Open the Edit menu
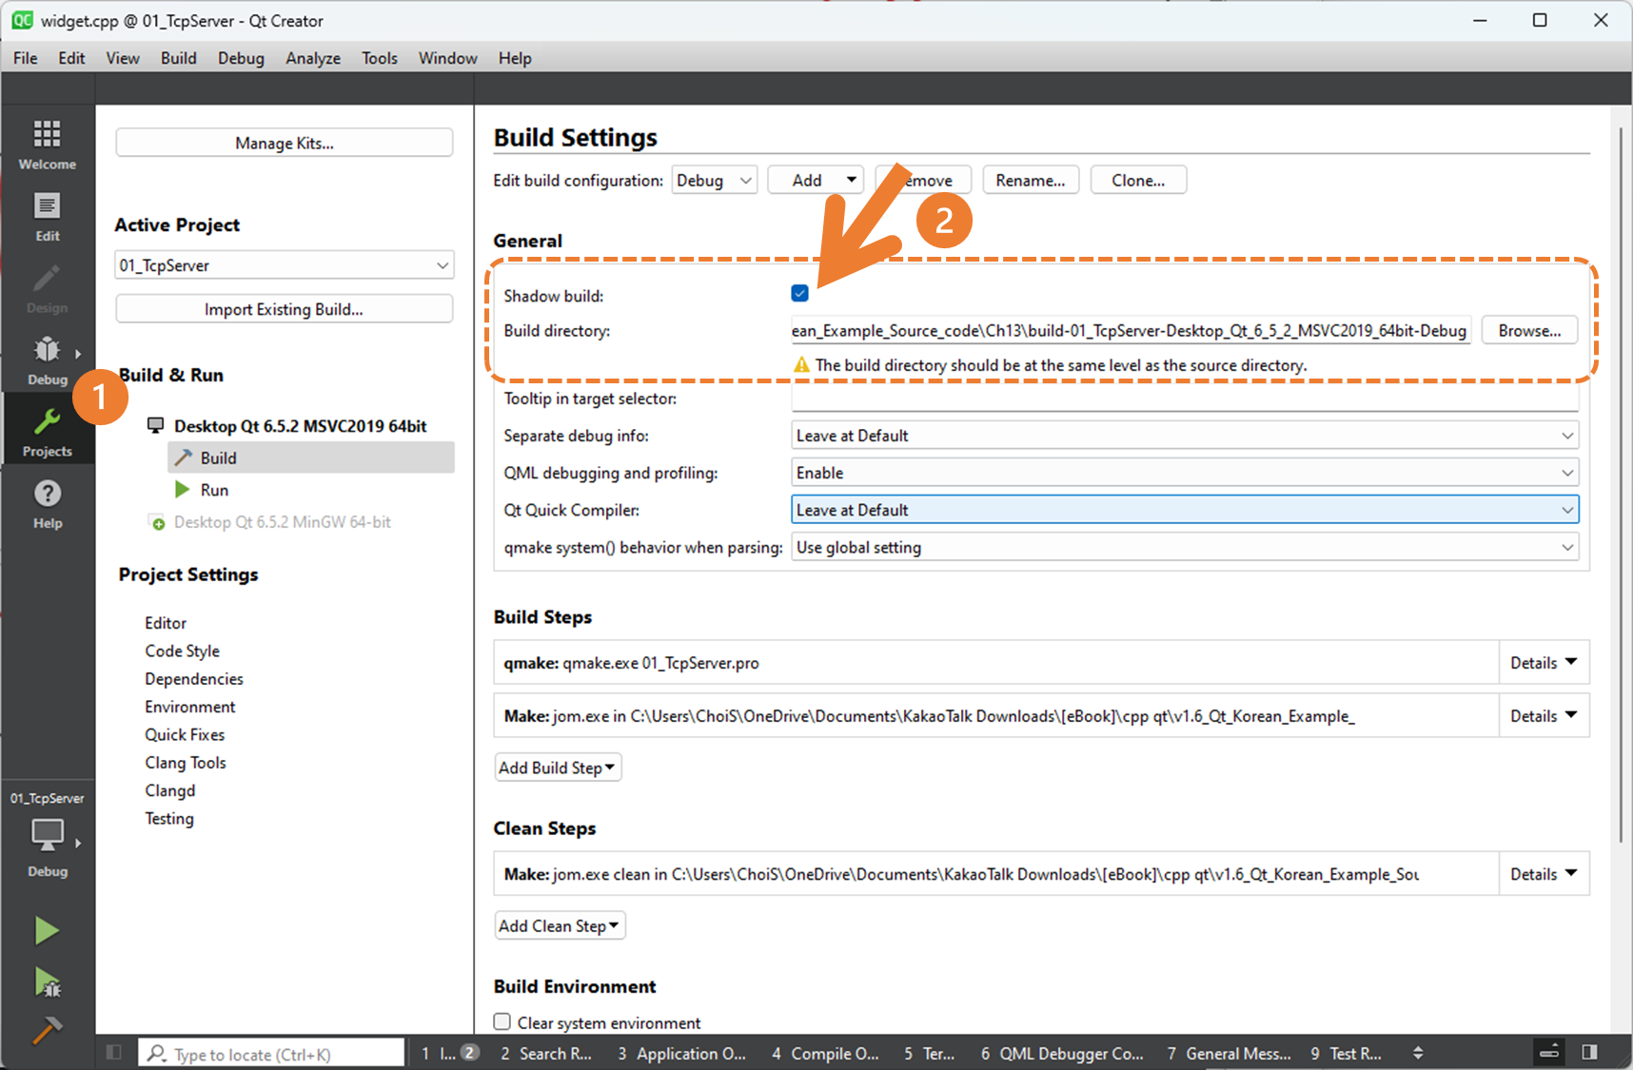1633x1070 pixels. pyautogui.click(x=71, y=58)
